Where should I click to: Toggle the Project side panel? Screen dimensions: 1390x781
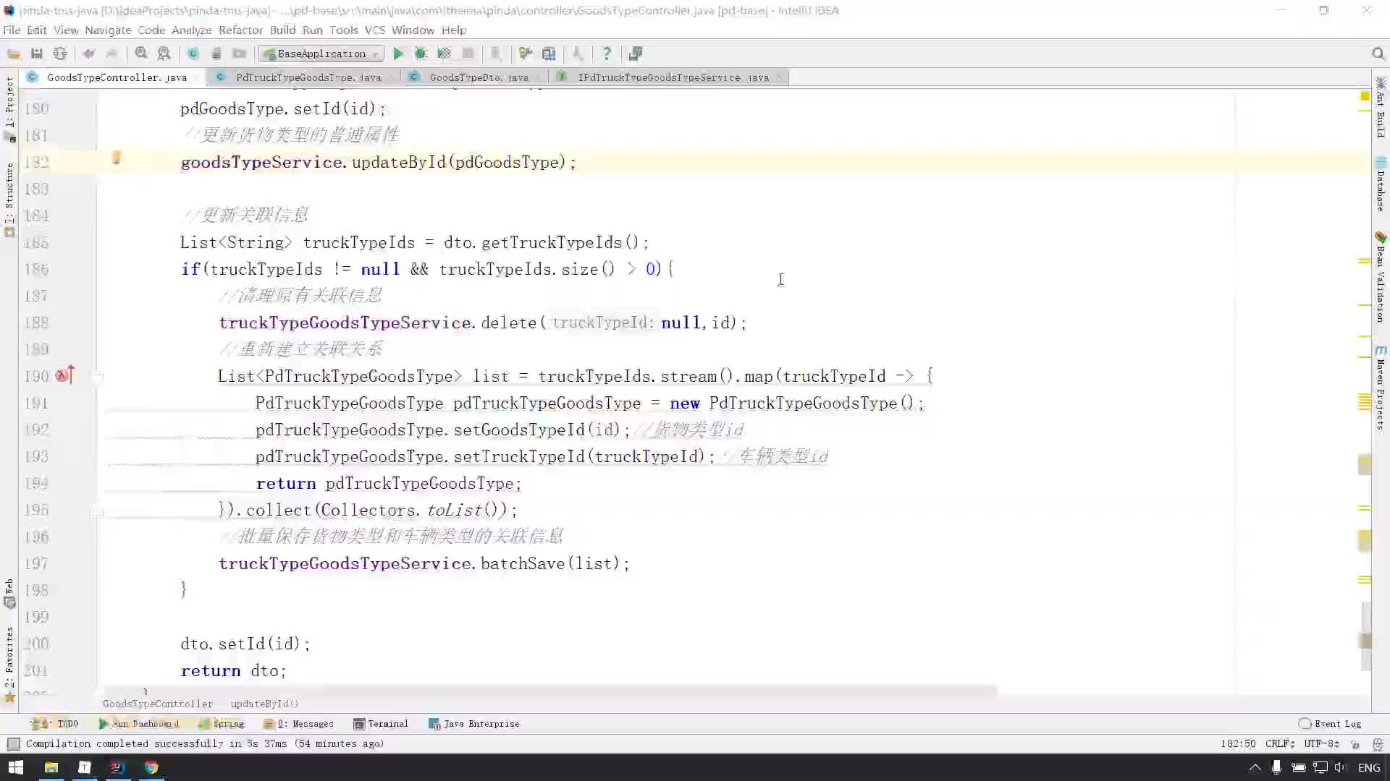[x=9, y=108]
